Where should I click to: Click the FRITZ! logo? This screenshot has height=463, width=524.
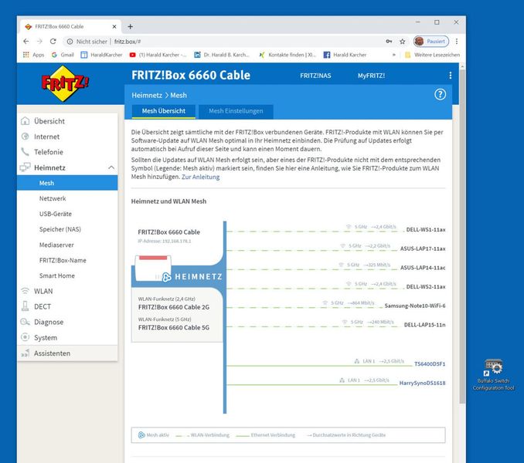(65, 83)
